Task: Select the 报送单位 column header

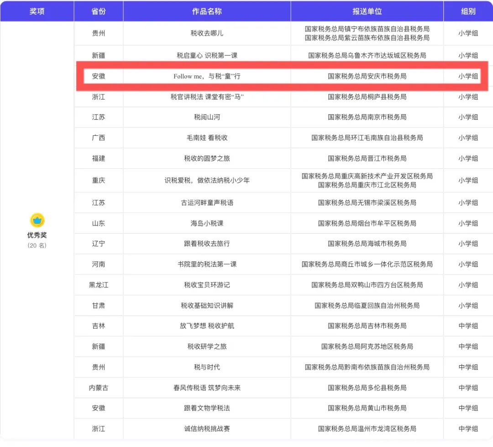Action: pos(367,11)
